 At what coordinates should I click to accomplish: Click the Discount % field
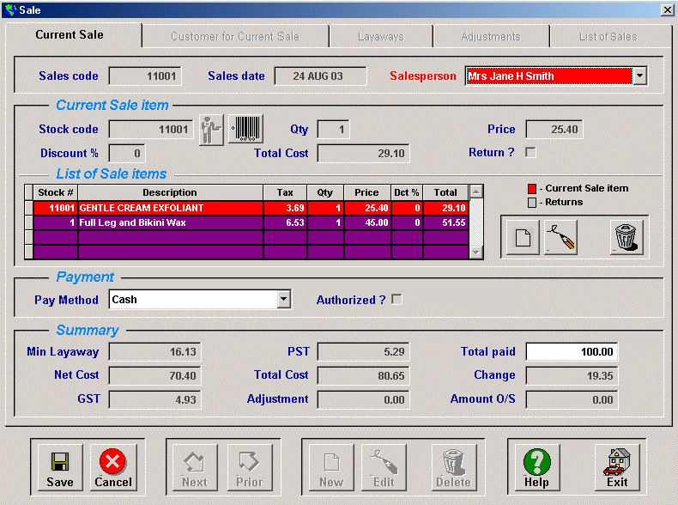coord(127,153)
